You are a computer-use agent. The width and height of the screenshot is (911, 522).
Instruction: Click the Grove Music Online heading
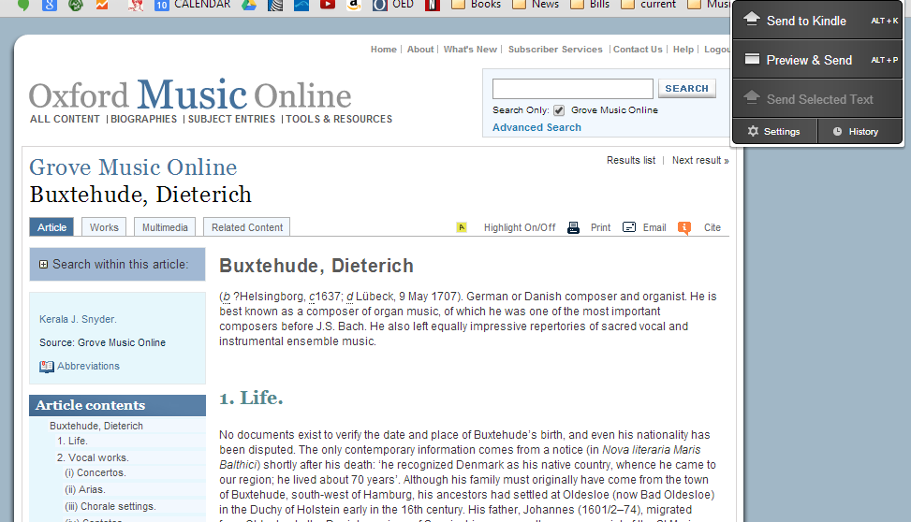click(x=133, y=167)
